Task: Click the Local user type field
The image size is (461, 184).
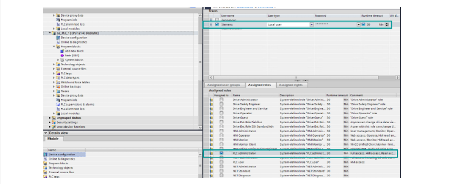Action: [288, 24]
